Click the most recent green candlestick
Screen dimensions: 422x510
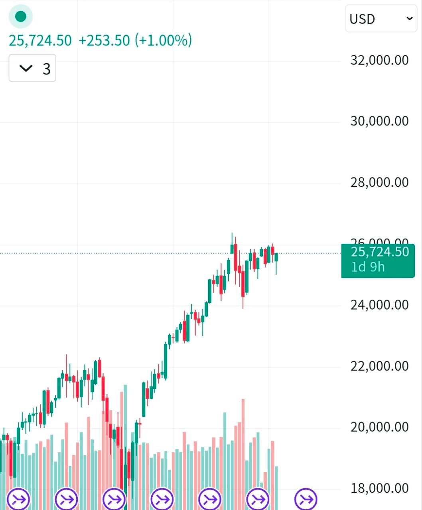point(276,257)
